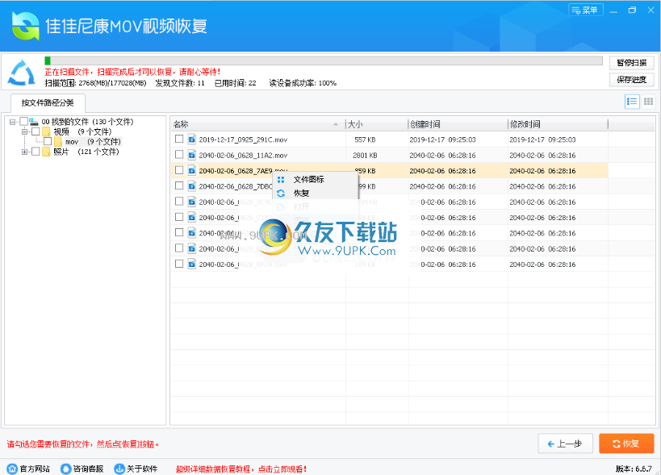Check the box for 2040-02-06_0628_11A2.mov
The width and height of the screenshot is (661, 475).
[179, 155]
